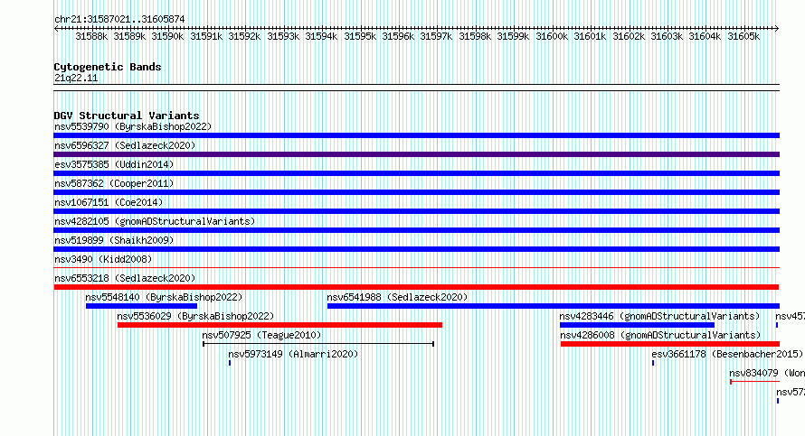Image resolution: width=805 pixels, height=436 pixels.
Task: Open the nsv1067151 (Coe2014) label
Action: click(109, 202)
